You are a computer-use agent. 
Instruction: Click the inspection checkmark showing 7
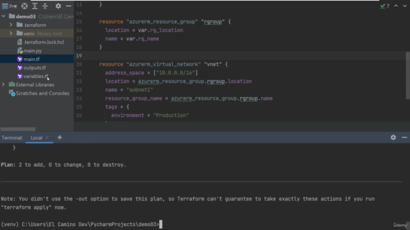tap(385, 6)
